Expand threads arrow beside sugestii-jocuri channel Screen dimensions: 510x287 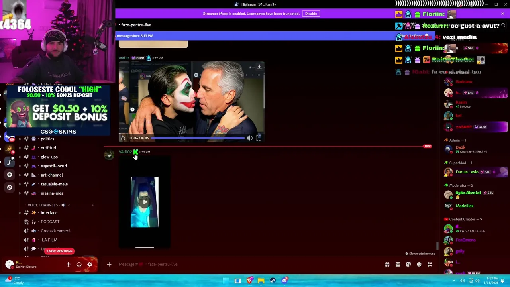pos(20,166)
